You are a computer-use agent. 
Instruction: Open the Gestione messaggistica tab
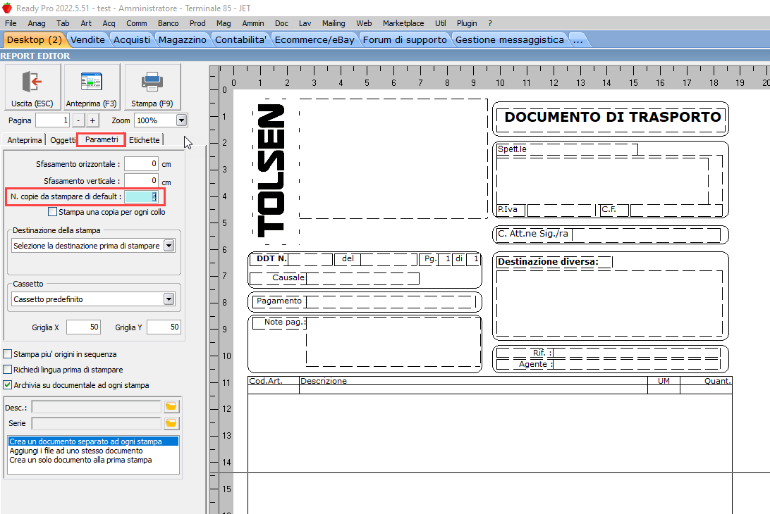point(509,39)
